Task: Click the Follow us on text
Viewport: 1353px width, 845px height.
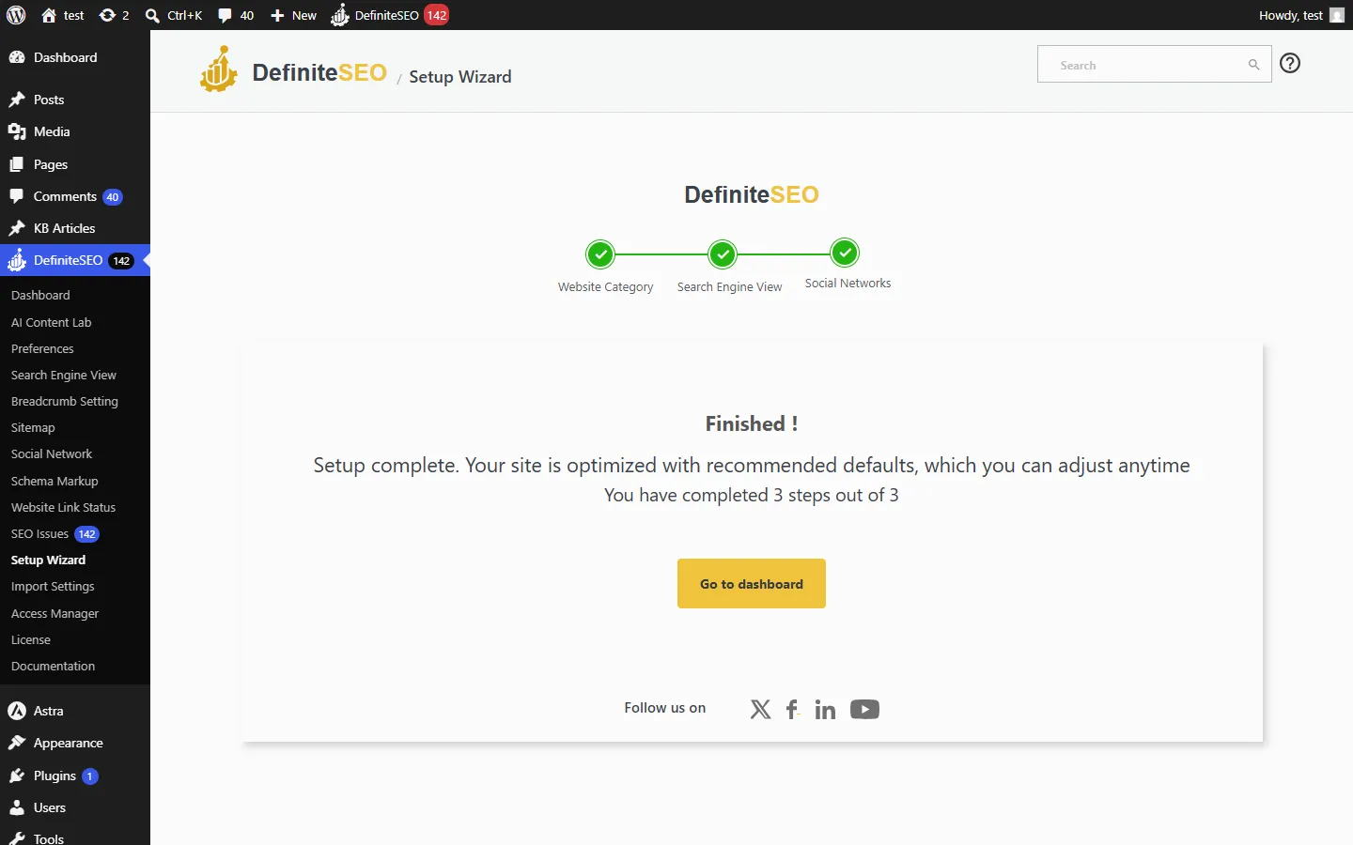Action: [664, 708]
